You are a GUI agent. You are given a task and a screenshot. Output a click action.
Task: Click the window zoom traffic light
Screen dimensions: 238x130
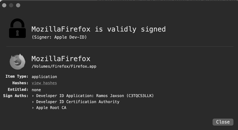18,5
